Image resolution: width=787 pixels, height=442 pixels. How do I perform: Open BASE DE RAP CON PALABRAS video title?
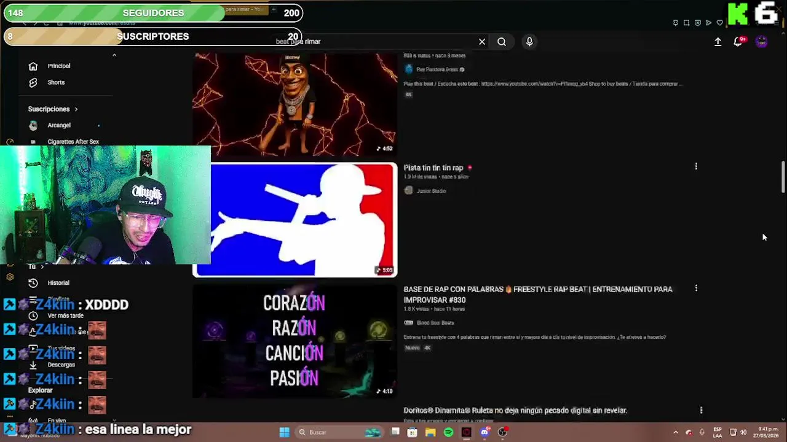coord(538,295)
